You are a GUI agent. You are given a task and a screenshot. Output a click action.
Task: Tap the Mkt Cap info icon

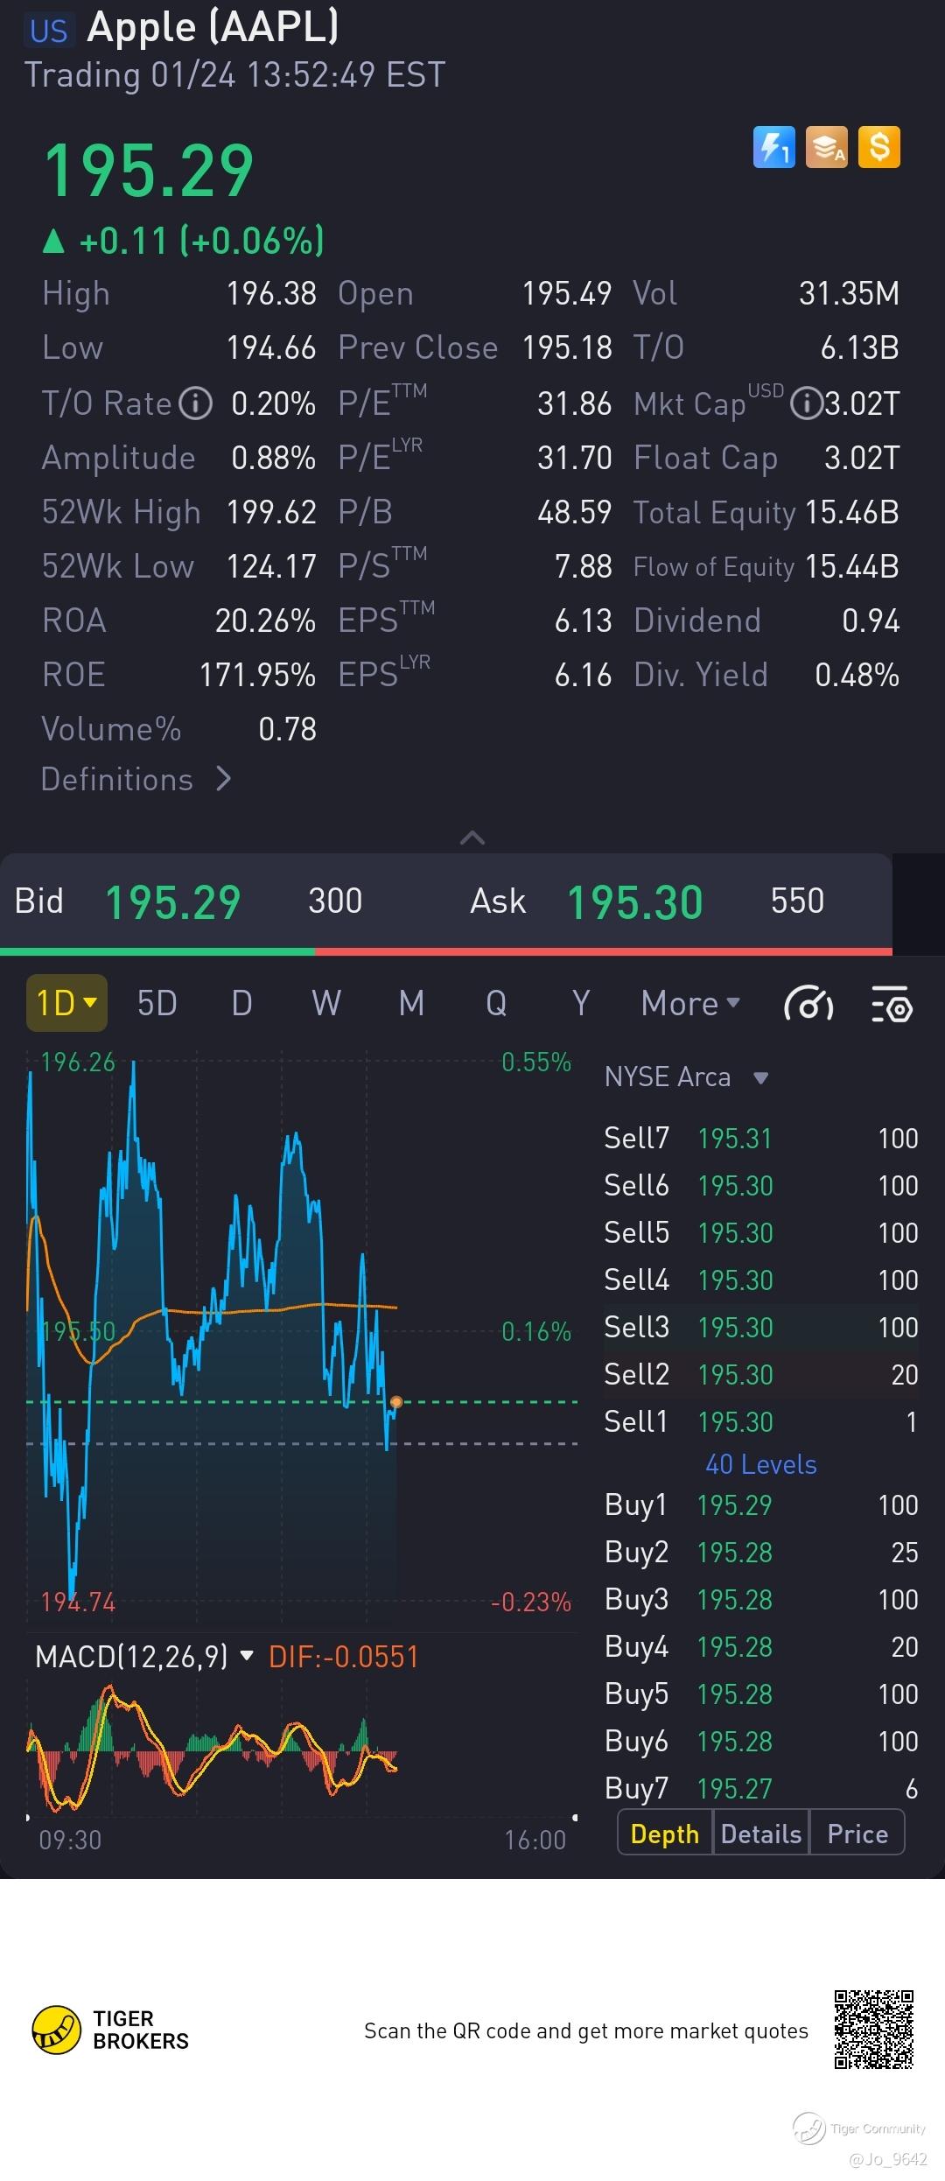(805, 403)
